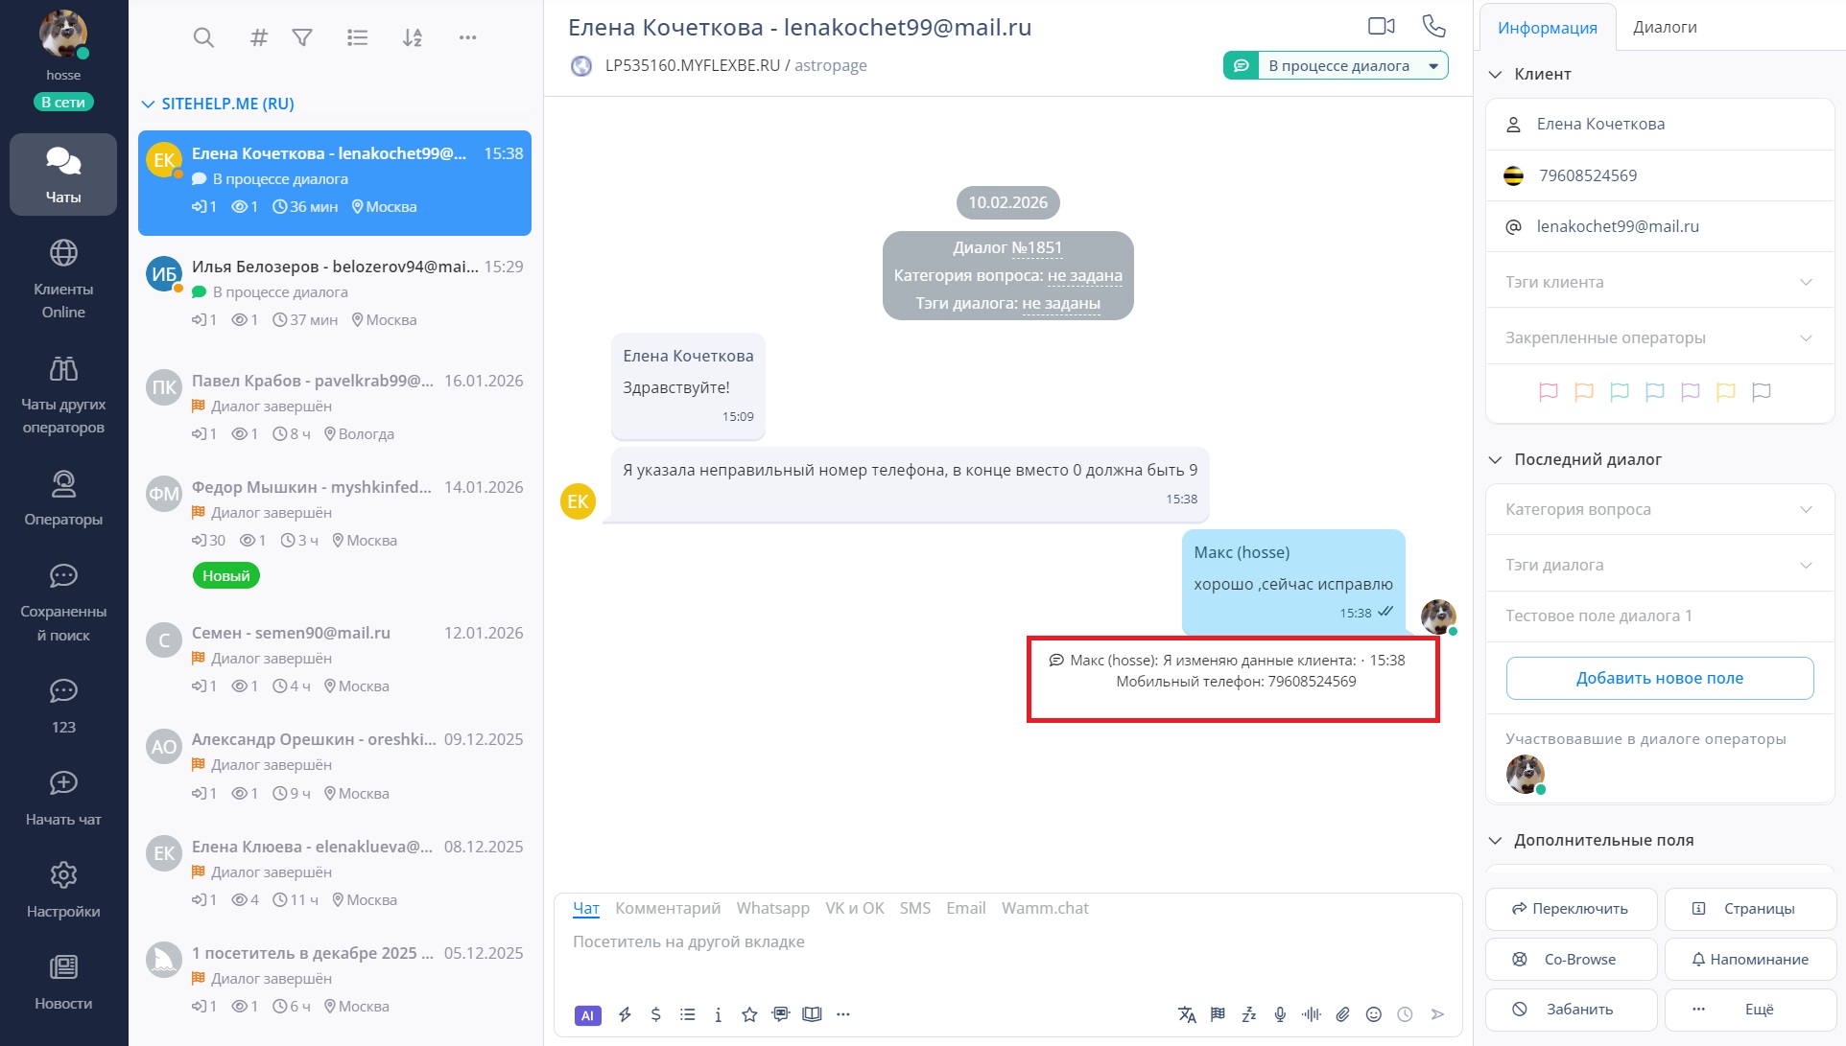Toggle the red client flag
The height and width of the screenshot is (1046, 1846).
(1548, 391)
